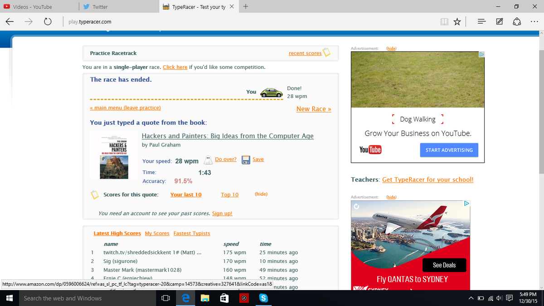Click Get TypeRacer for your school link

(x=427, y=180)
